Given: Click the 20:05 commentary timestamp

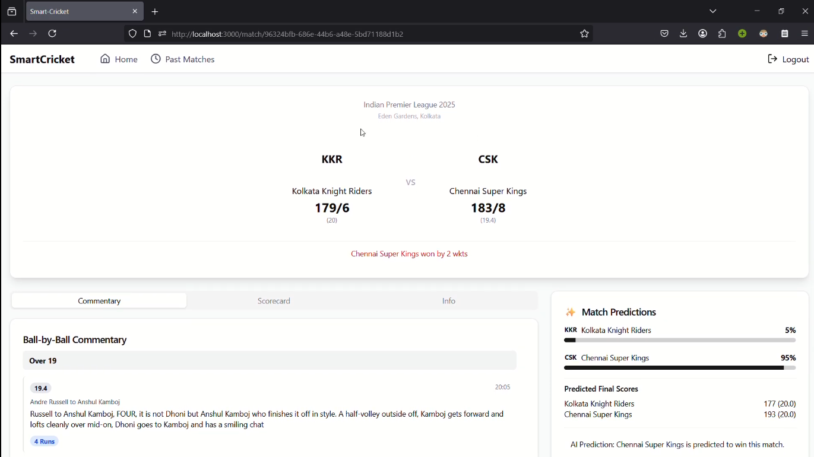Looking at the screenshot, I should tap(502, 387).
